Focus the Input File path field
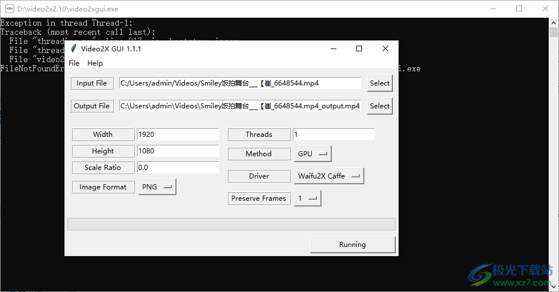The image size is (559, 292). coord(240,83)
